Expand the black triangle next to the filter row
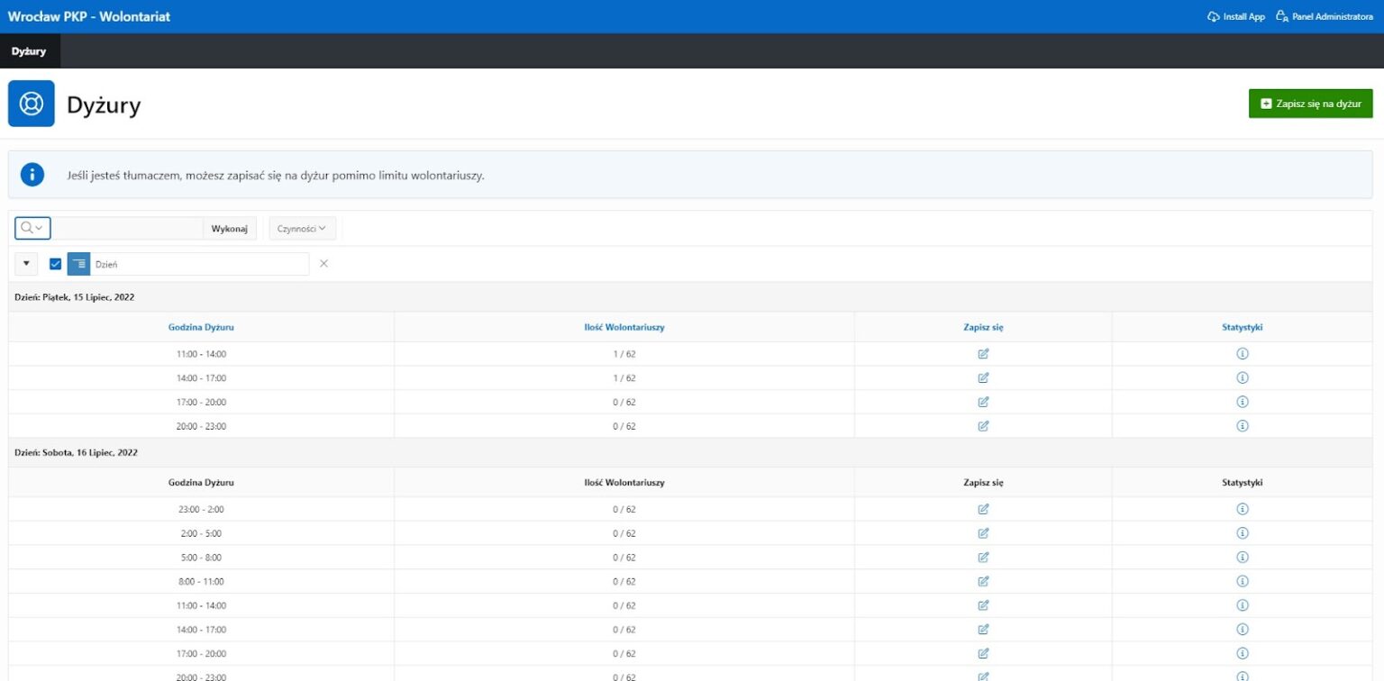Viewport: 1384px width, 681px height. click(25, 263)
